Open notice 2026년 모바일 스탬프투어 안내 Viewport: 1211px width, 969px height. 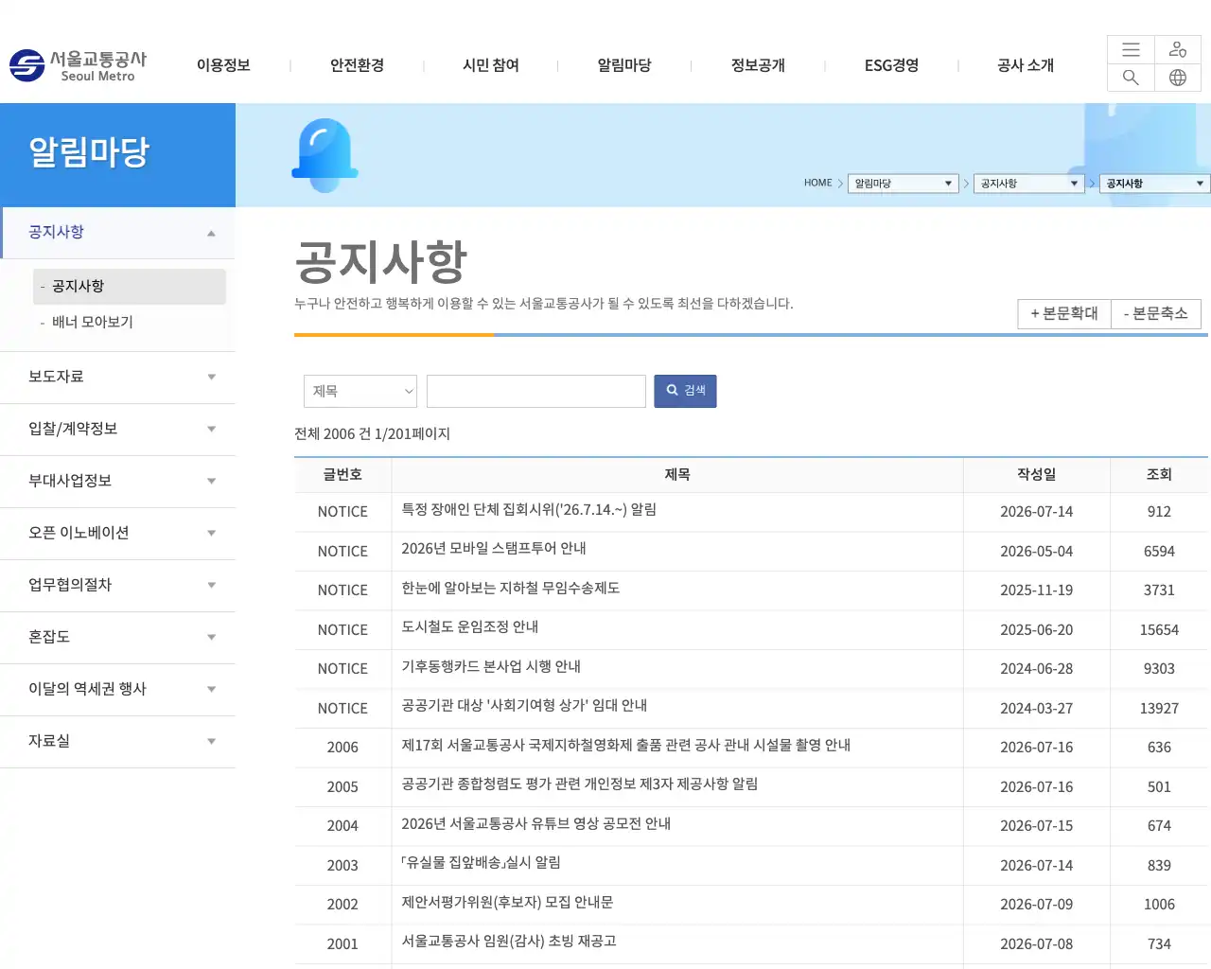coord(494,549)
